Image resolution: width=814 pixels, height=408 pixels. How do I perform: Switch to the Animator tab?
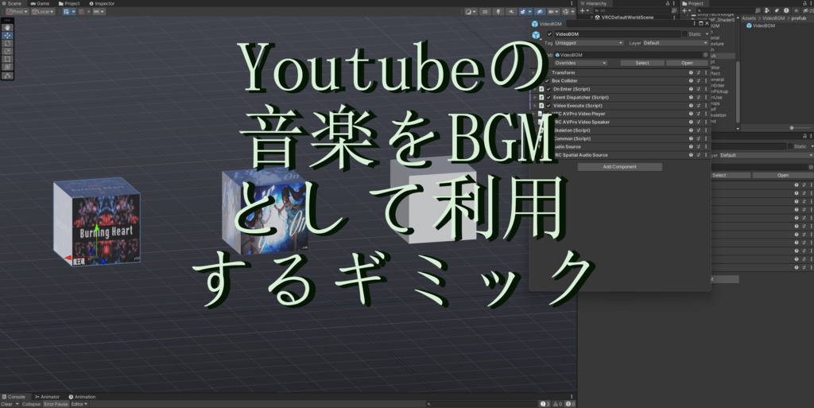tap(47, 397)
